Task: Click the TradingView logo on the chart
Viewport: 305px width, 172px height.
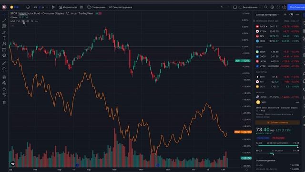Action: click(13, 163)
